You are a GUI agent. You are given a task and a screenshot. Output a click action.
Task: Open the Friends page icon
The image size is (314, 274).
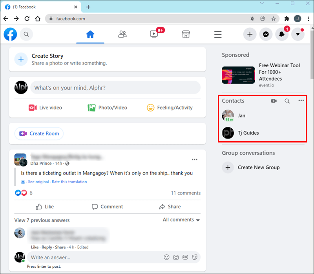tap(122, 34)
